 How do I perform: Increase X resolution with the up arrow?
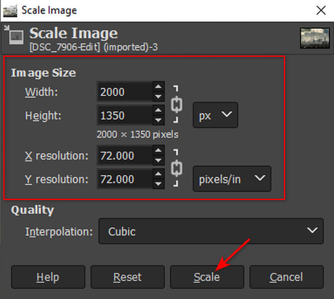tap(158, 151)
